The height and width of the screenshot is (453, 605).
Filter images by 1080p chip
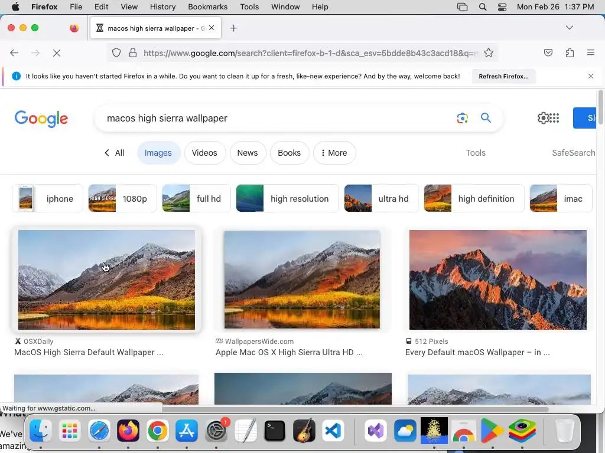tap(122, 198)
